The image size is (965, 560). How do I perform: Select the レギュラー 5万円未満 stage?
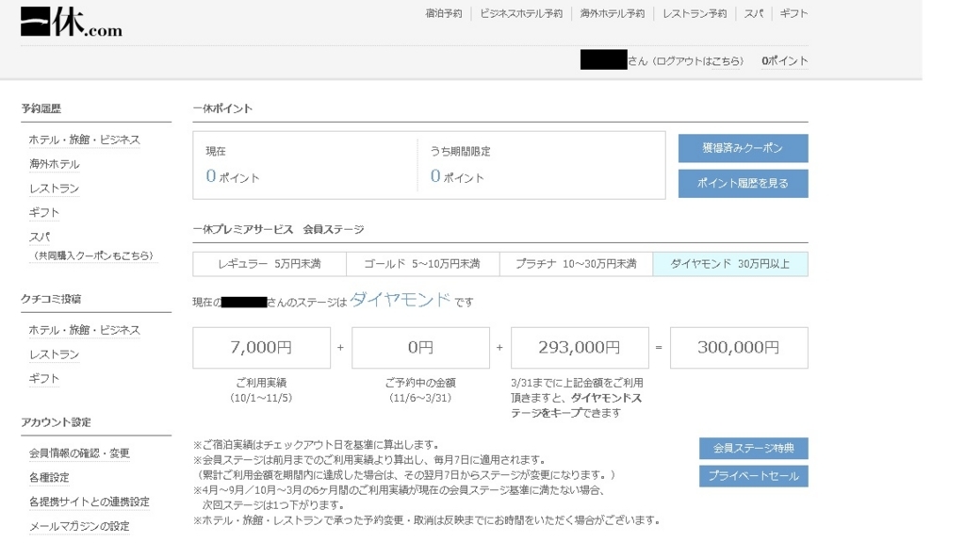click(x=270, y=264)
